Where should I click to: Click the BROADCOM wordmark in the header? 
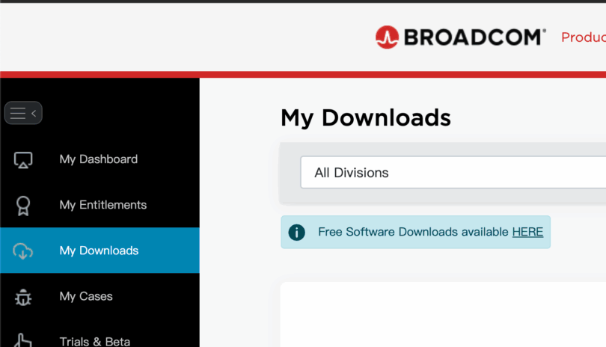click(474, 37)
